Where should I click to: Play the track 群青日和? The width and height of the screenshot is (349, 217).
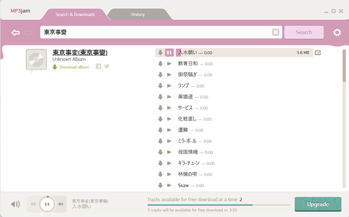click(169, 64)
